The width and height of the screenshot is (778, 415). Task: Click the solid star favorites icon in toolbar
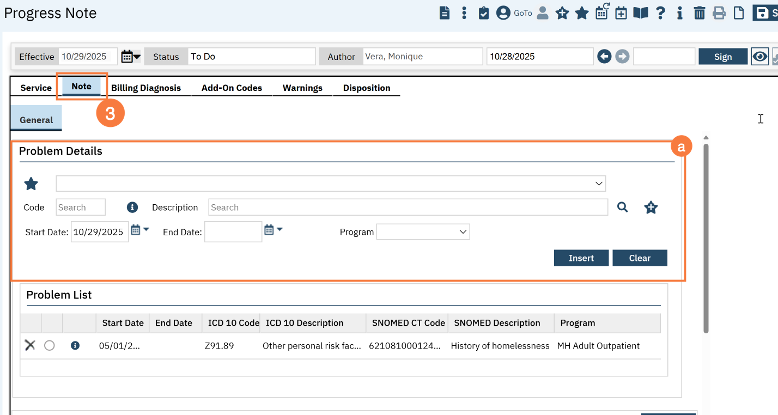[582, 13]
